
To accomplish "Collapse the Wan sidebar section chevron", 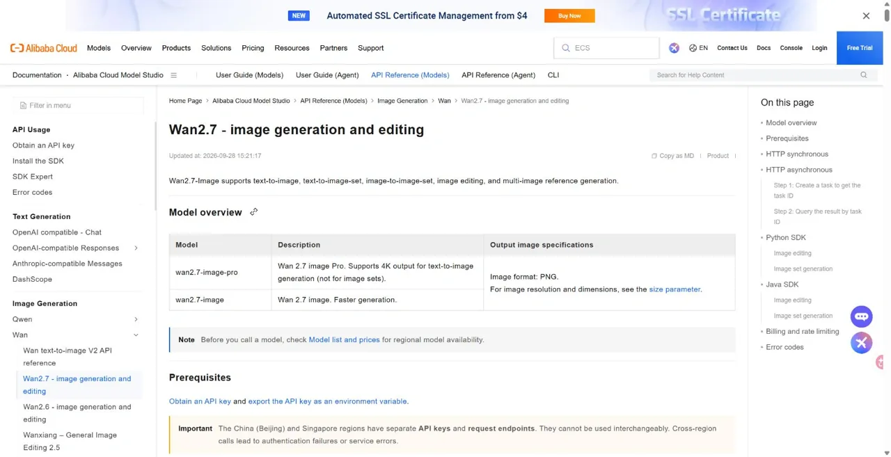I will tap(136, 335).
